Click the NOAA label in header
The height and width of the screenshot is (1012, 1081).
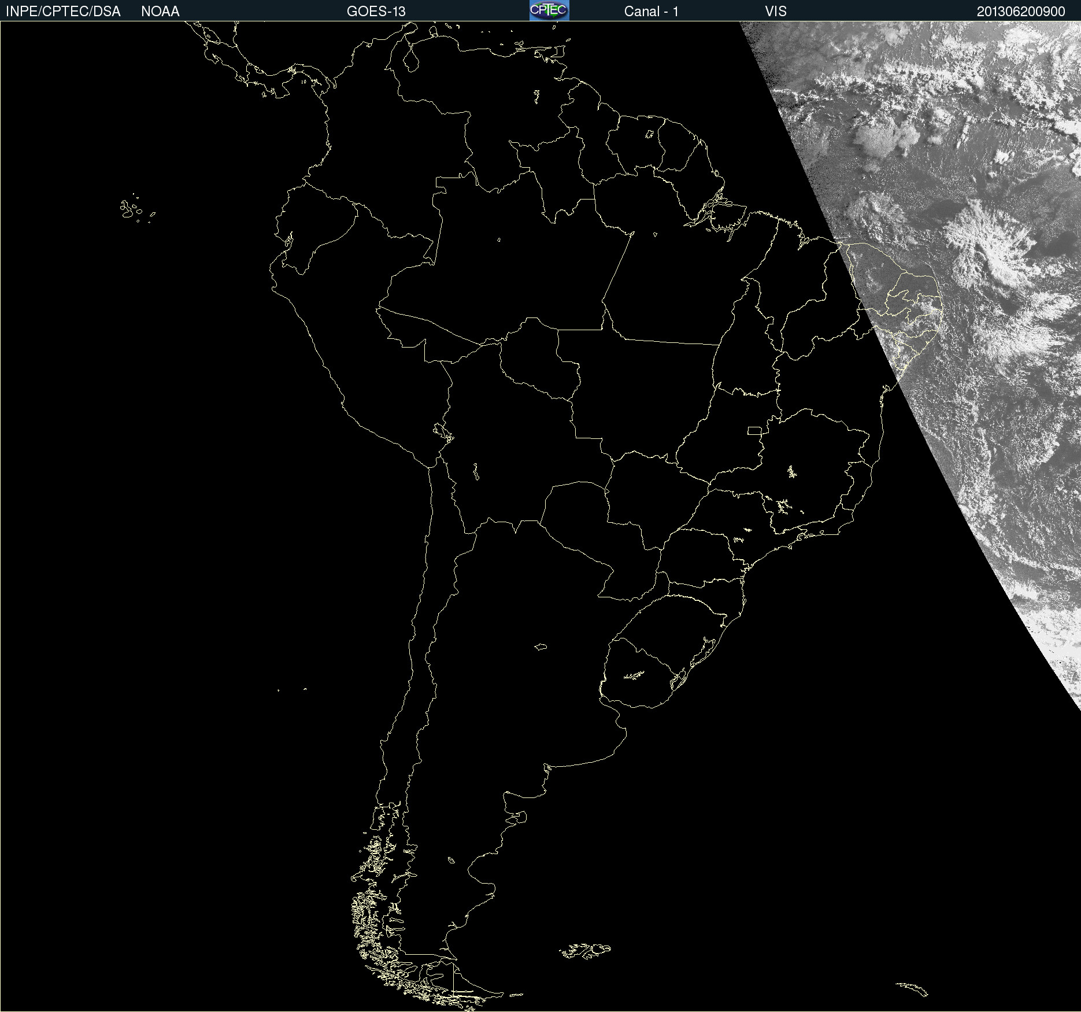pyautogui.click(x=160, y=12)
